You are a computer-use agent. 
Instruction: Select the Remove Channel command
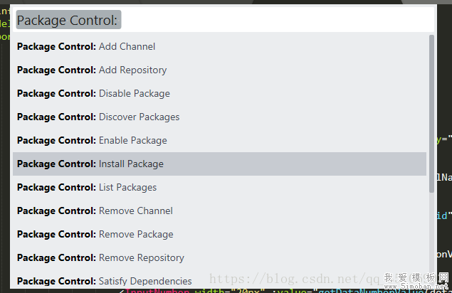(x=95, y=211)
